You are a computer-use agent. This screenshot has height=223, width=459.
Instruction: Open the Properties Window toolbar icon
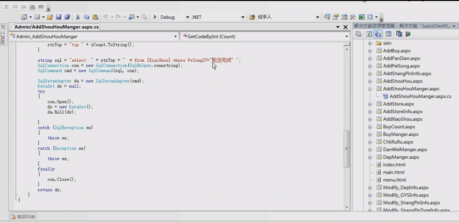(336, 17)
